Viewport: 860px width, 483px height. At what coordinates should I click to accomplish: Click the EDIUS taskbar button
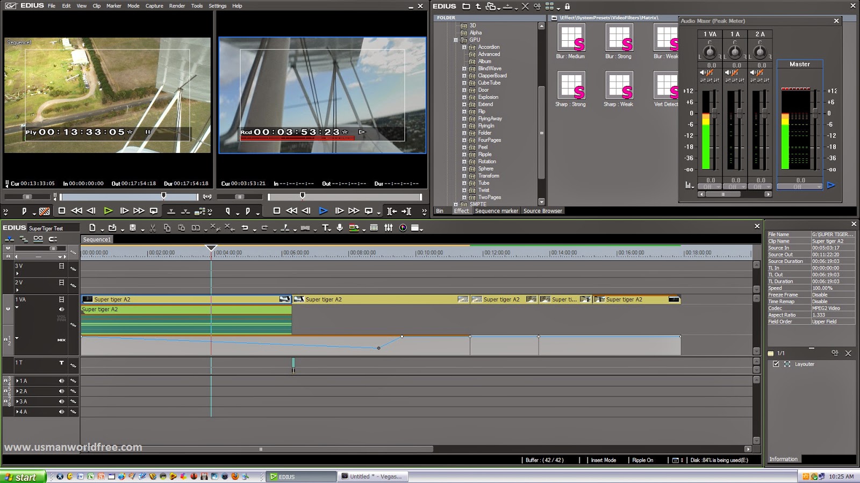pyautogui.click(x=302, y=477)
